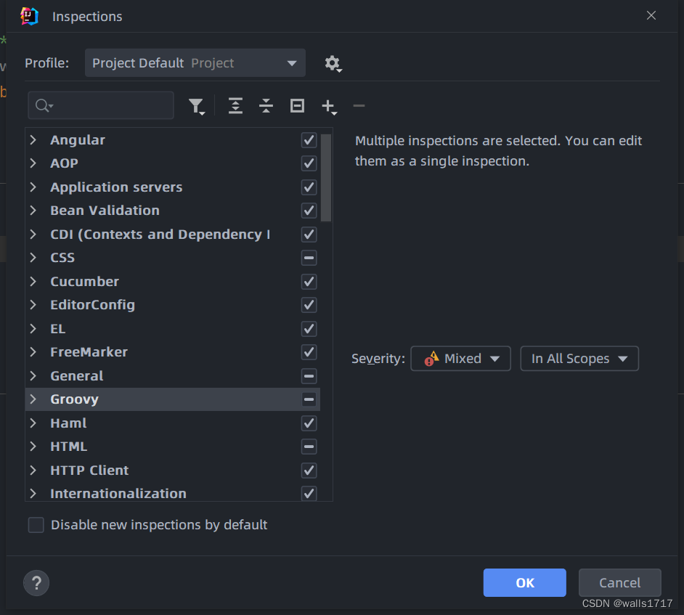Click the Cancel button

point(620,583)
